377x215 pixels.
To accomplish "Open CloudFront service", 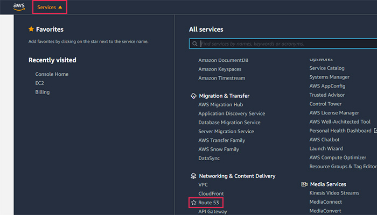I will (211, 193).
